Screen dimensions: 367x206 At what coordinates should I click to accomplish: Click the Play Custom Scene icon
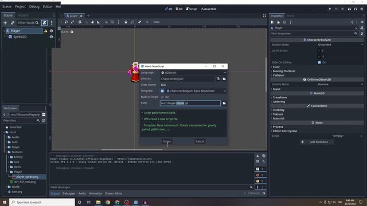(356, 9)
